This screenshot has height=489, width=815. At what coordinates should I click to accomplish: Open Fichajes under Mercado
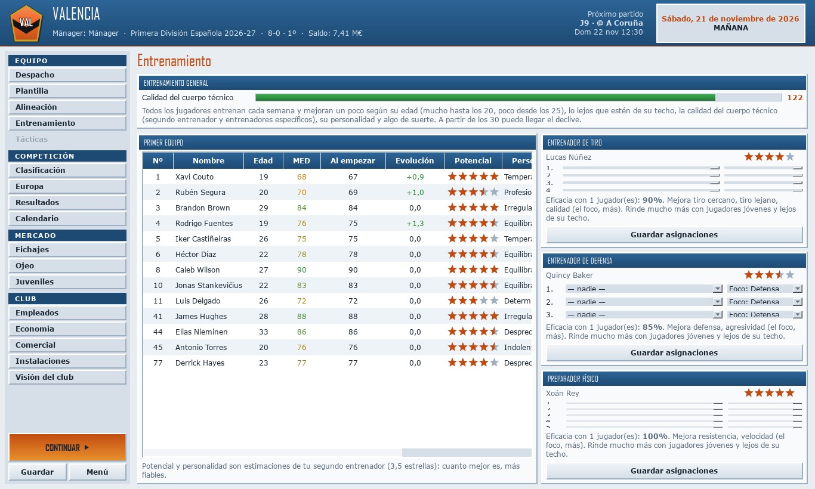[x=67, y=250]
